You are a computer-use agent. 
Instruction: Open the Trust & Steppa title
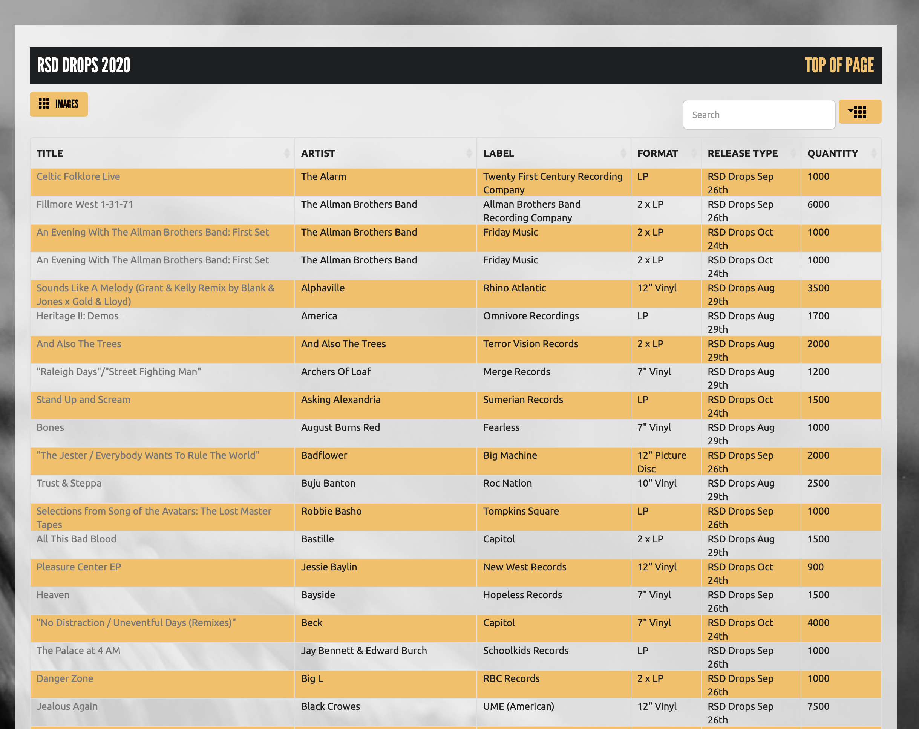click(69, 484)
